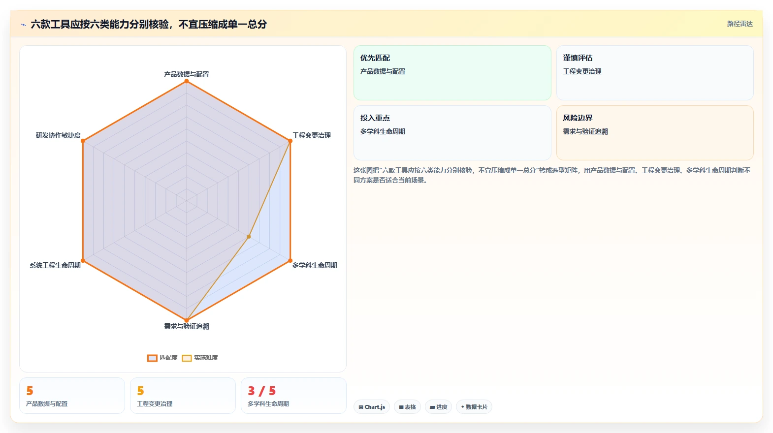Click the radar data point at 需求与验证追溯 vertex

pyautogui.click(x=187, y=320)
